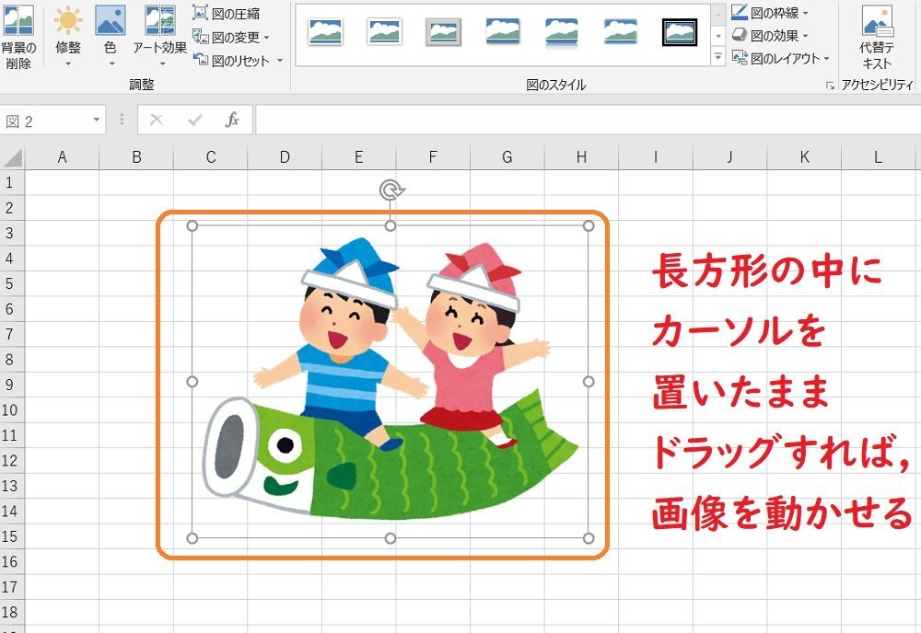
Task: Click the X cancel icon in formula bar
Action: 157,120
